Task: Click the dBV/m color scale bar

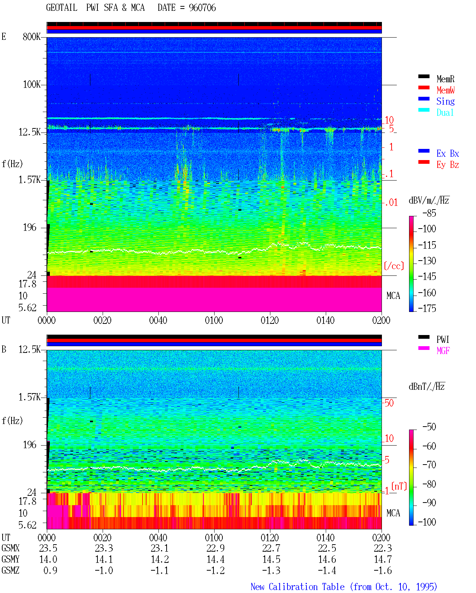Action: click(x=411, y=264)
